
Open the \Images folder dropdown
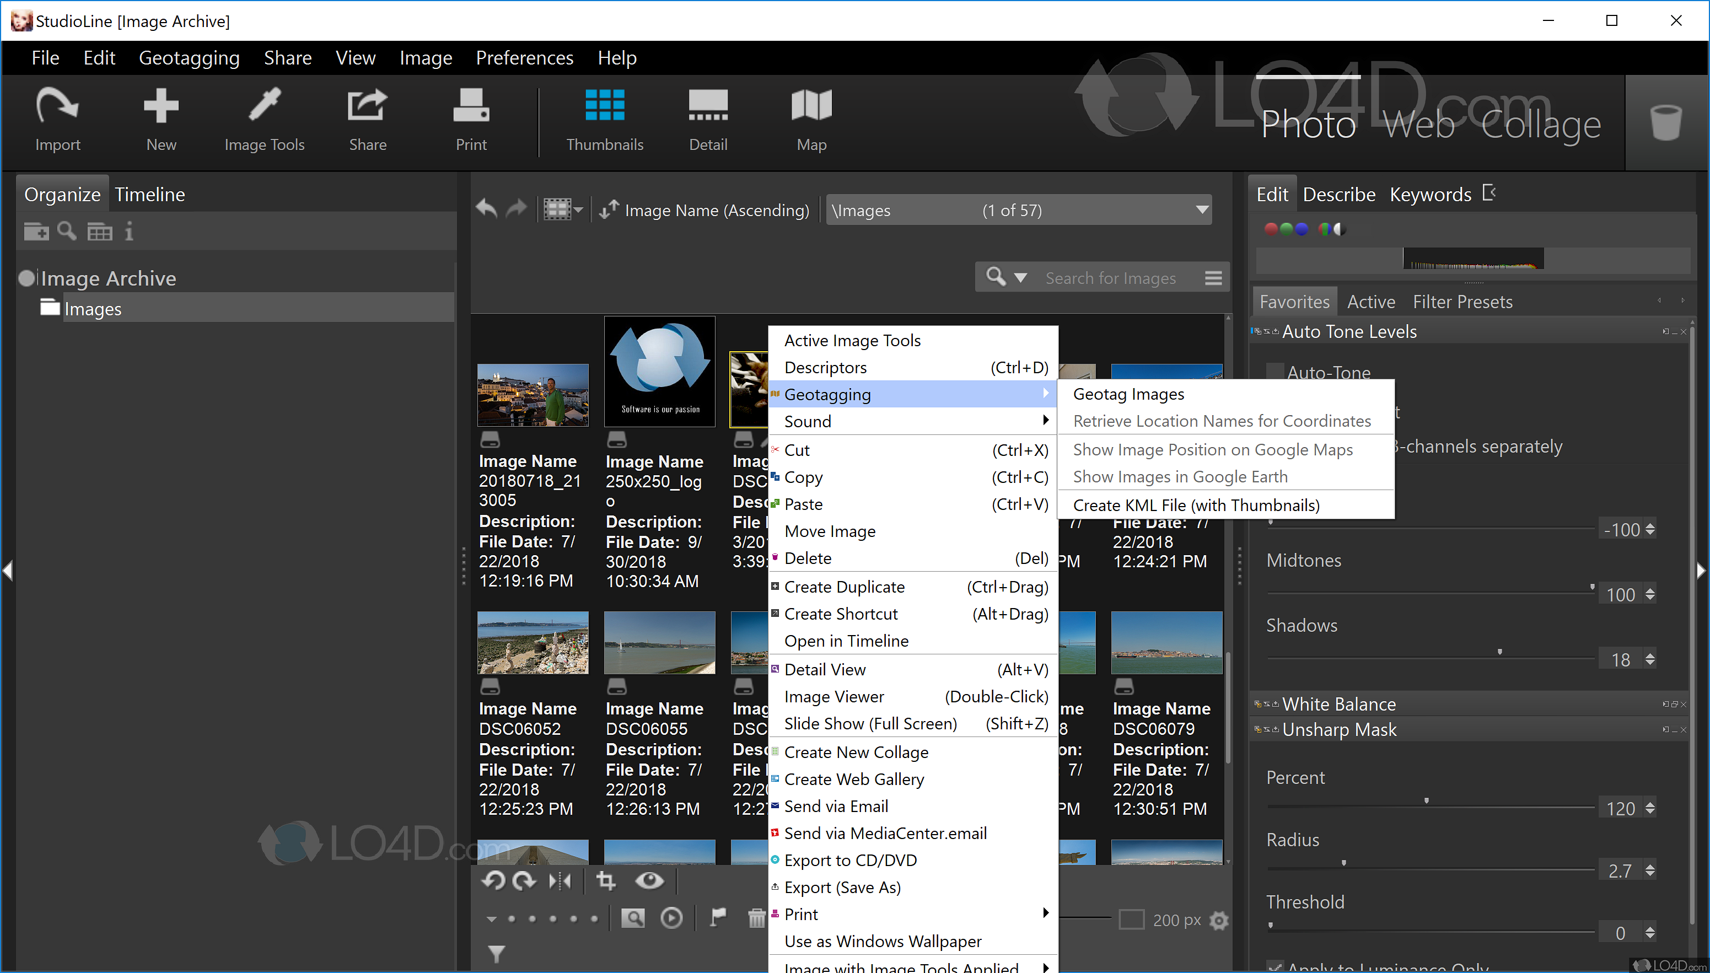tap(1202, 210)
